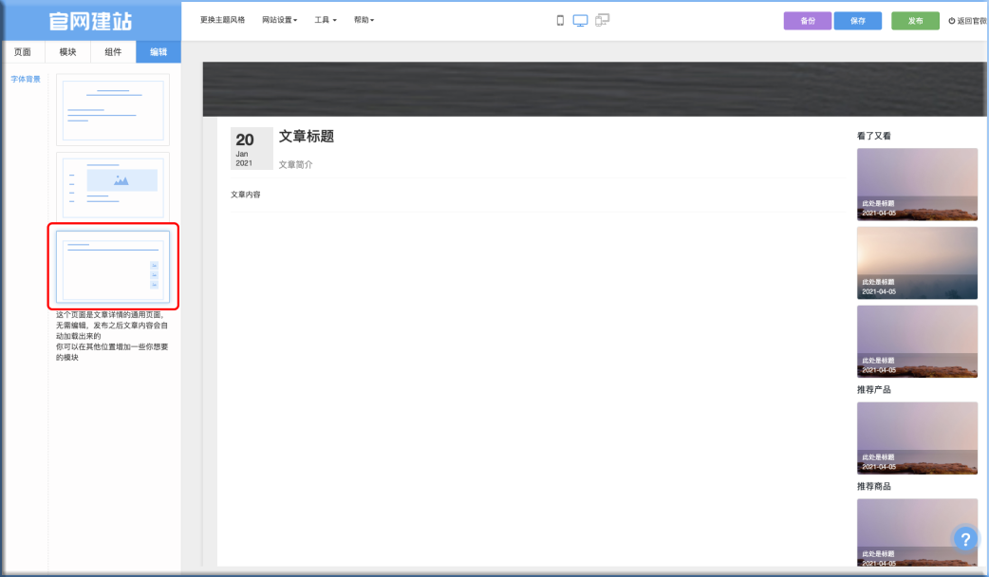Open the 帮助 dropdown menu
Screen dimensions: 989x577
click(x=364, y=20)
